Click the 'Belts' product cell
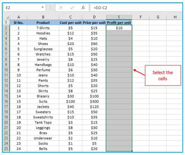 (43, 149)
